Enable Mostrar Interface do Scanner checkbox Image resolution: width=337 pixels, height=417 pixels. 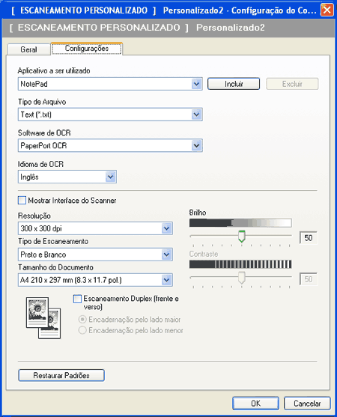pyautogui.click(x=22, y=200)
